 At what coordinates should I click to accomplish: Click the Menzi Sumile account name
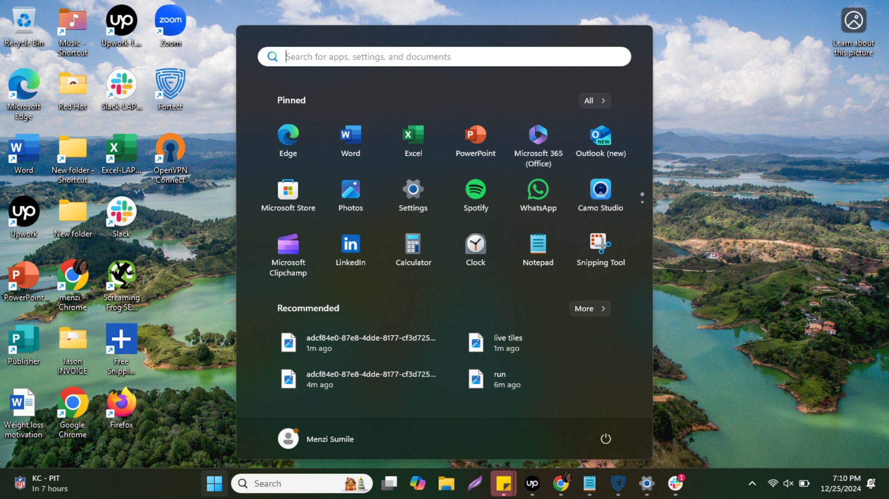point(330,438)
